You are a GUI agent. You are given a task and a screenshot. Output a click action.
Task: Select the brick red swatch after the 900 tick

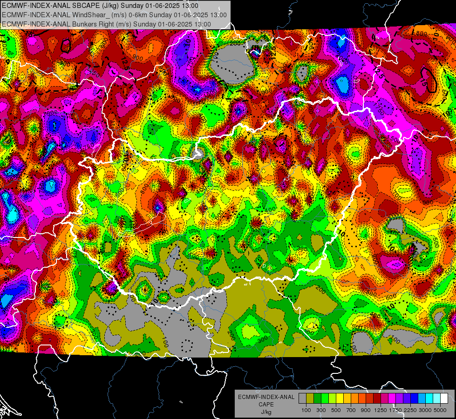(x=370, y=399)
